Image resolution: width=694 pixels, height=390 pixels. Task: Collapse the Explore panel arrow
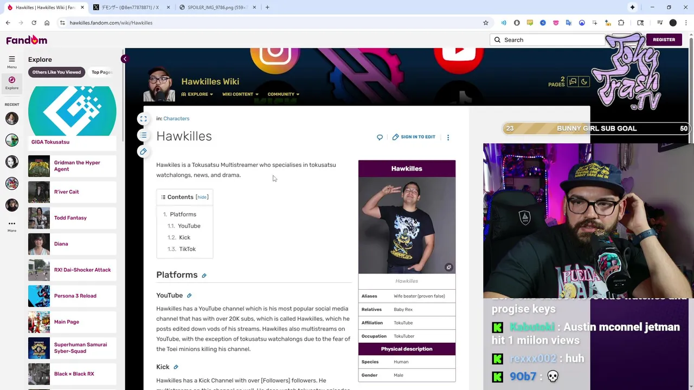pos(125,59)
